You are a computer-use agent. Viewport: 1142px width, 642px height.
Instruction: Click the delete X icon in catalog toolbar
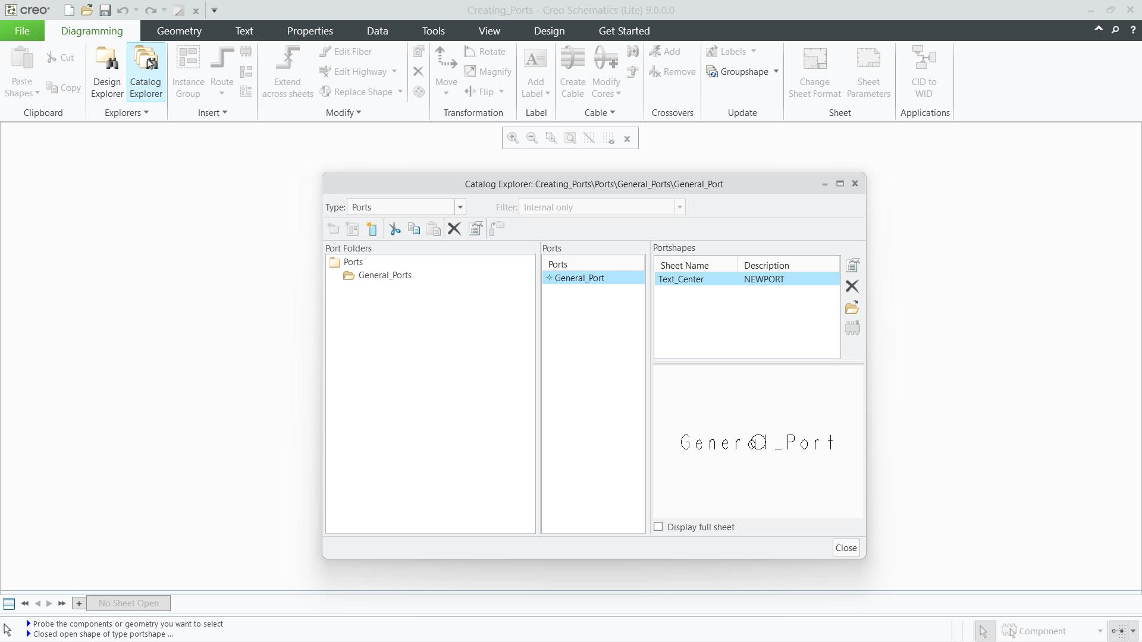click(x=454, y=229)
